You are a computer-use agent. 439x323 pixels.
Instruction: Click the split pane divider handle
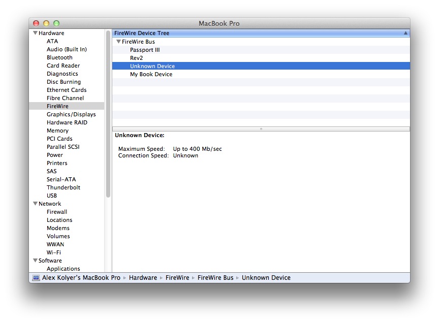tap(261, 129)
